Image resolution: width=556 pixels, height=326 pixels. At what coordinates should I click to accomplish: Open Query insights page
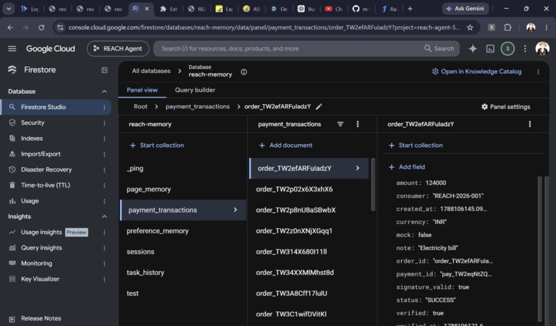point(41,247)
